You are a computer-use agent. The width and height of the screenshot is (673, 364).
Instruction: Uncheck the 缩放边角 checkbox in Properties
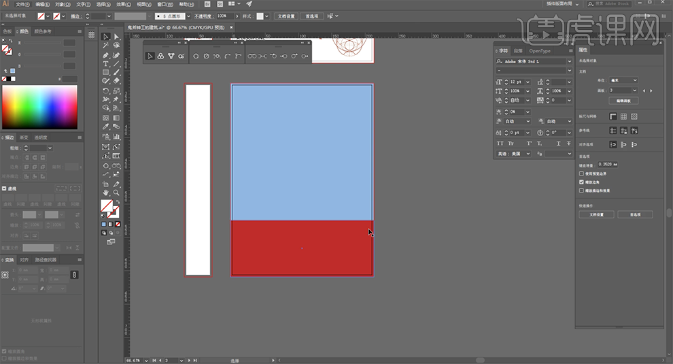pos(581,182)
